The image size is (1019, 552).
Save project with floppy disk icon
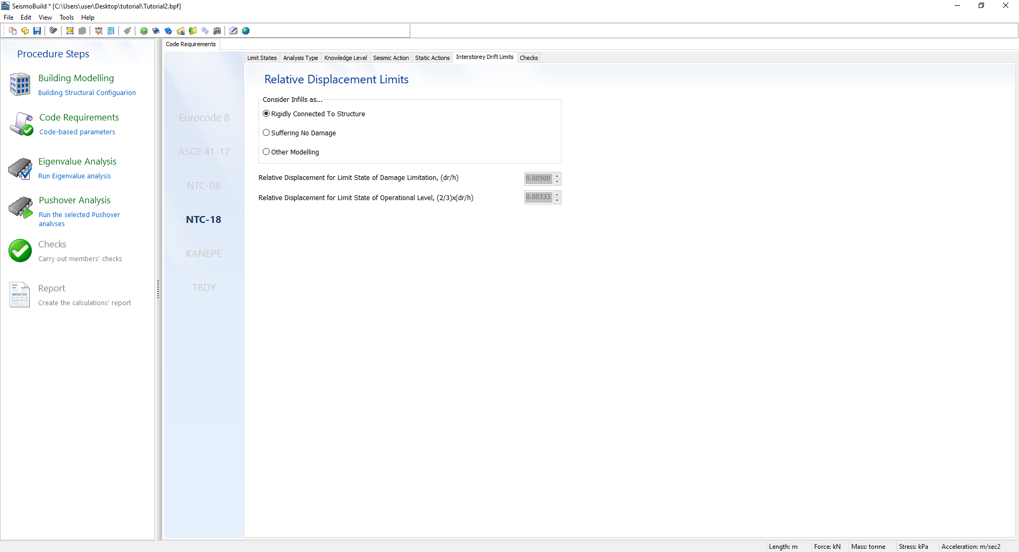point(37,31)
